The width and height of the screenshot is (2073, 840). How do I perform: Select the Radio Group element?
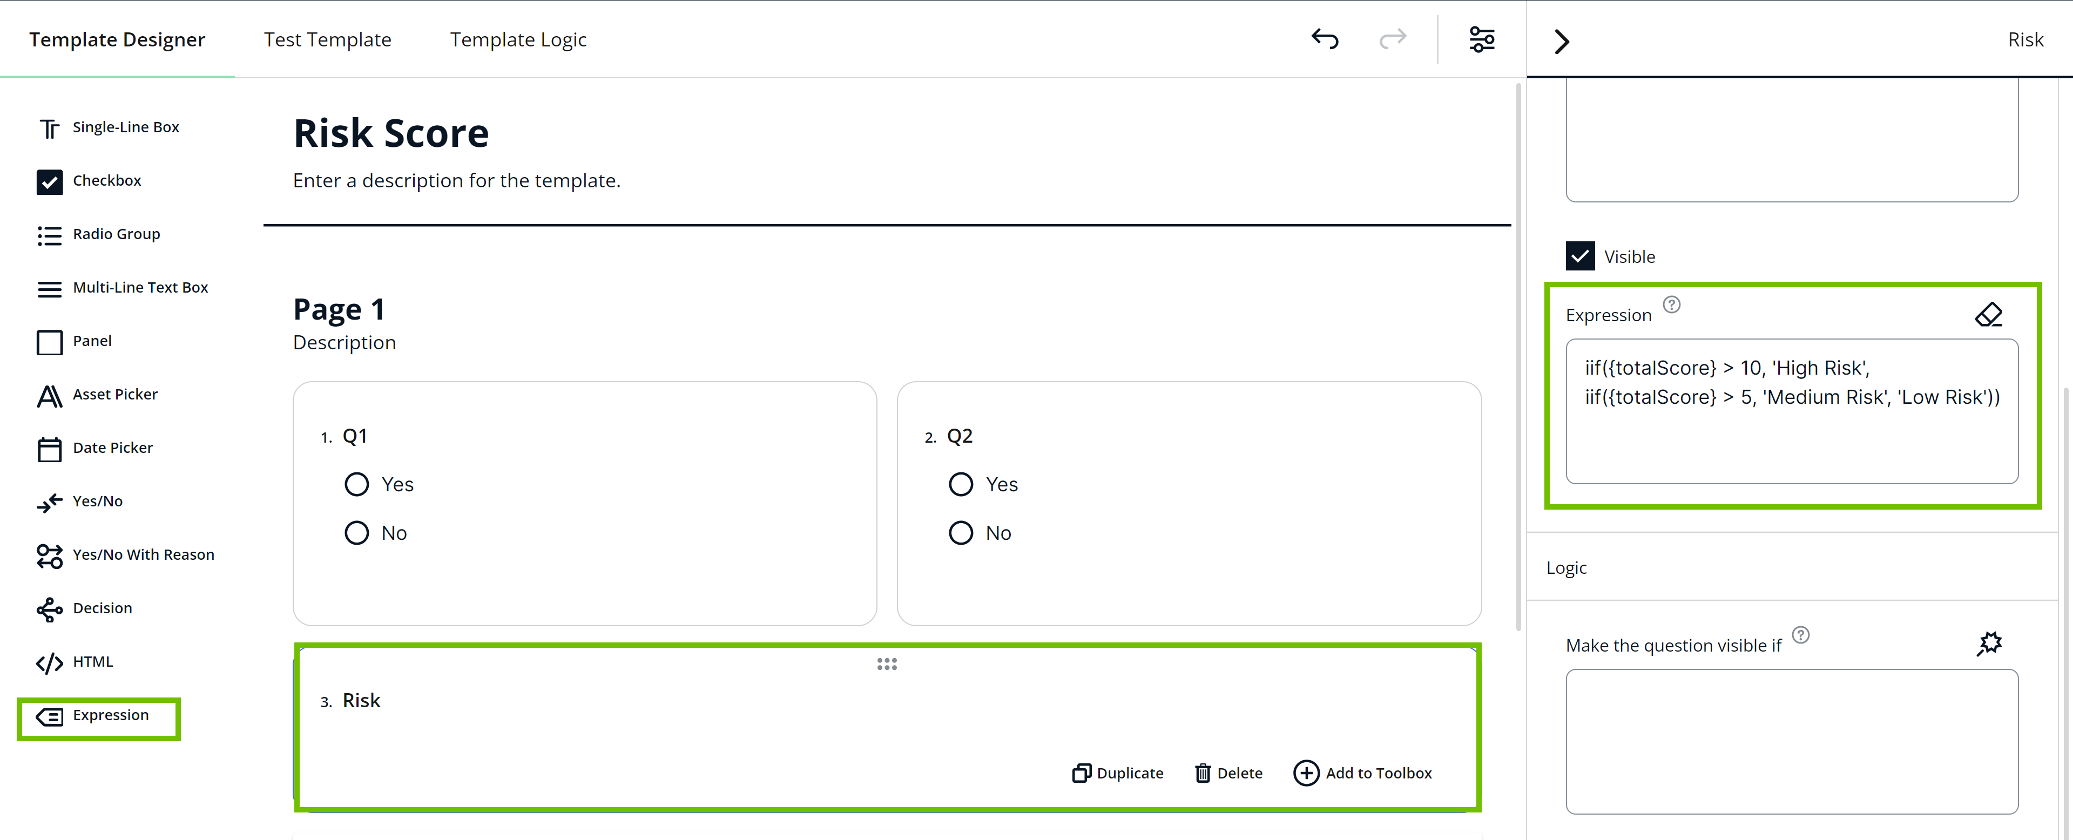pos(117,233)
